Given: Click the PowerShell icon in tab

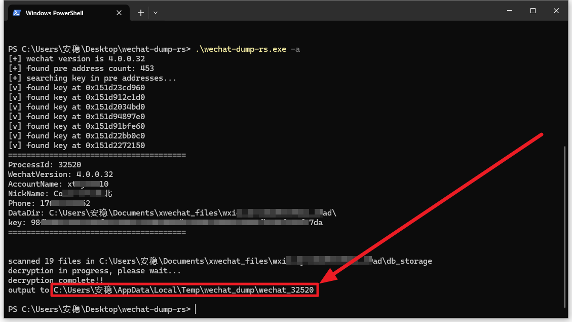Looking at the screenshot, I should [x=17, y=13].
